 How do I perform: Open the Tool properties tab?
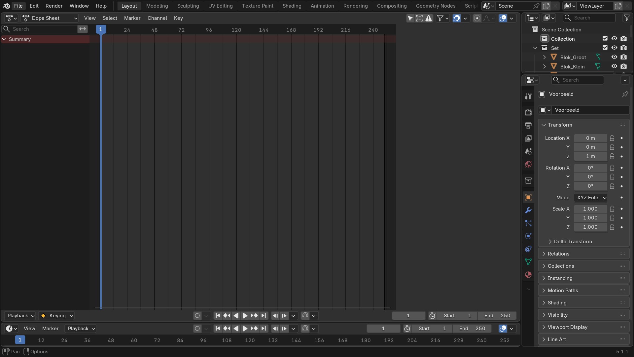coord(528,96)
